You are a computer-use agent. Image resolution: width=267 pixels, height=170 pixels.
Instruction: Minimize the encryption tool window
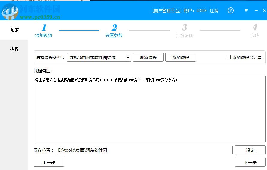pos(256,11)
